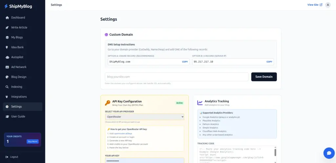Click the 'Fathom Analytics' list item
This screenshot has width=336, height=163.
(211, 124)
